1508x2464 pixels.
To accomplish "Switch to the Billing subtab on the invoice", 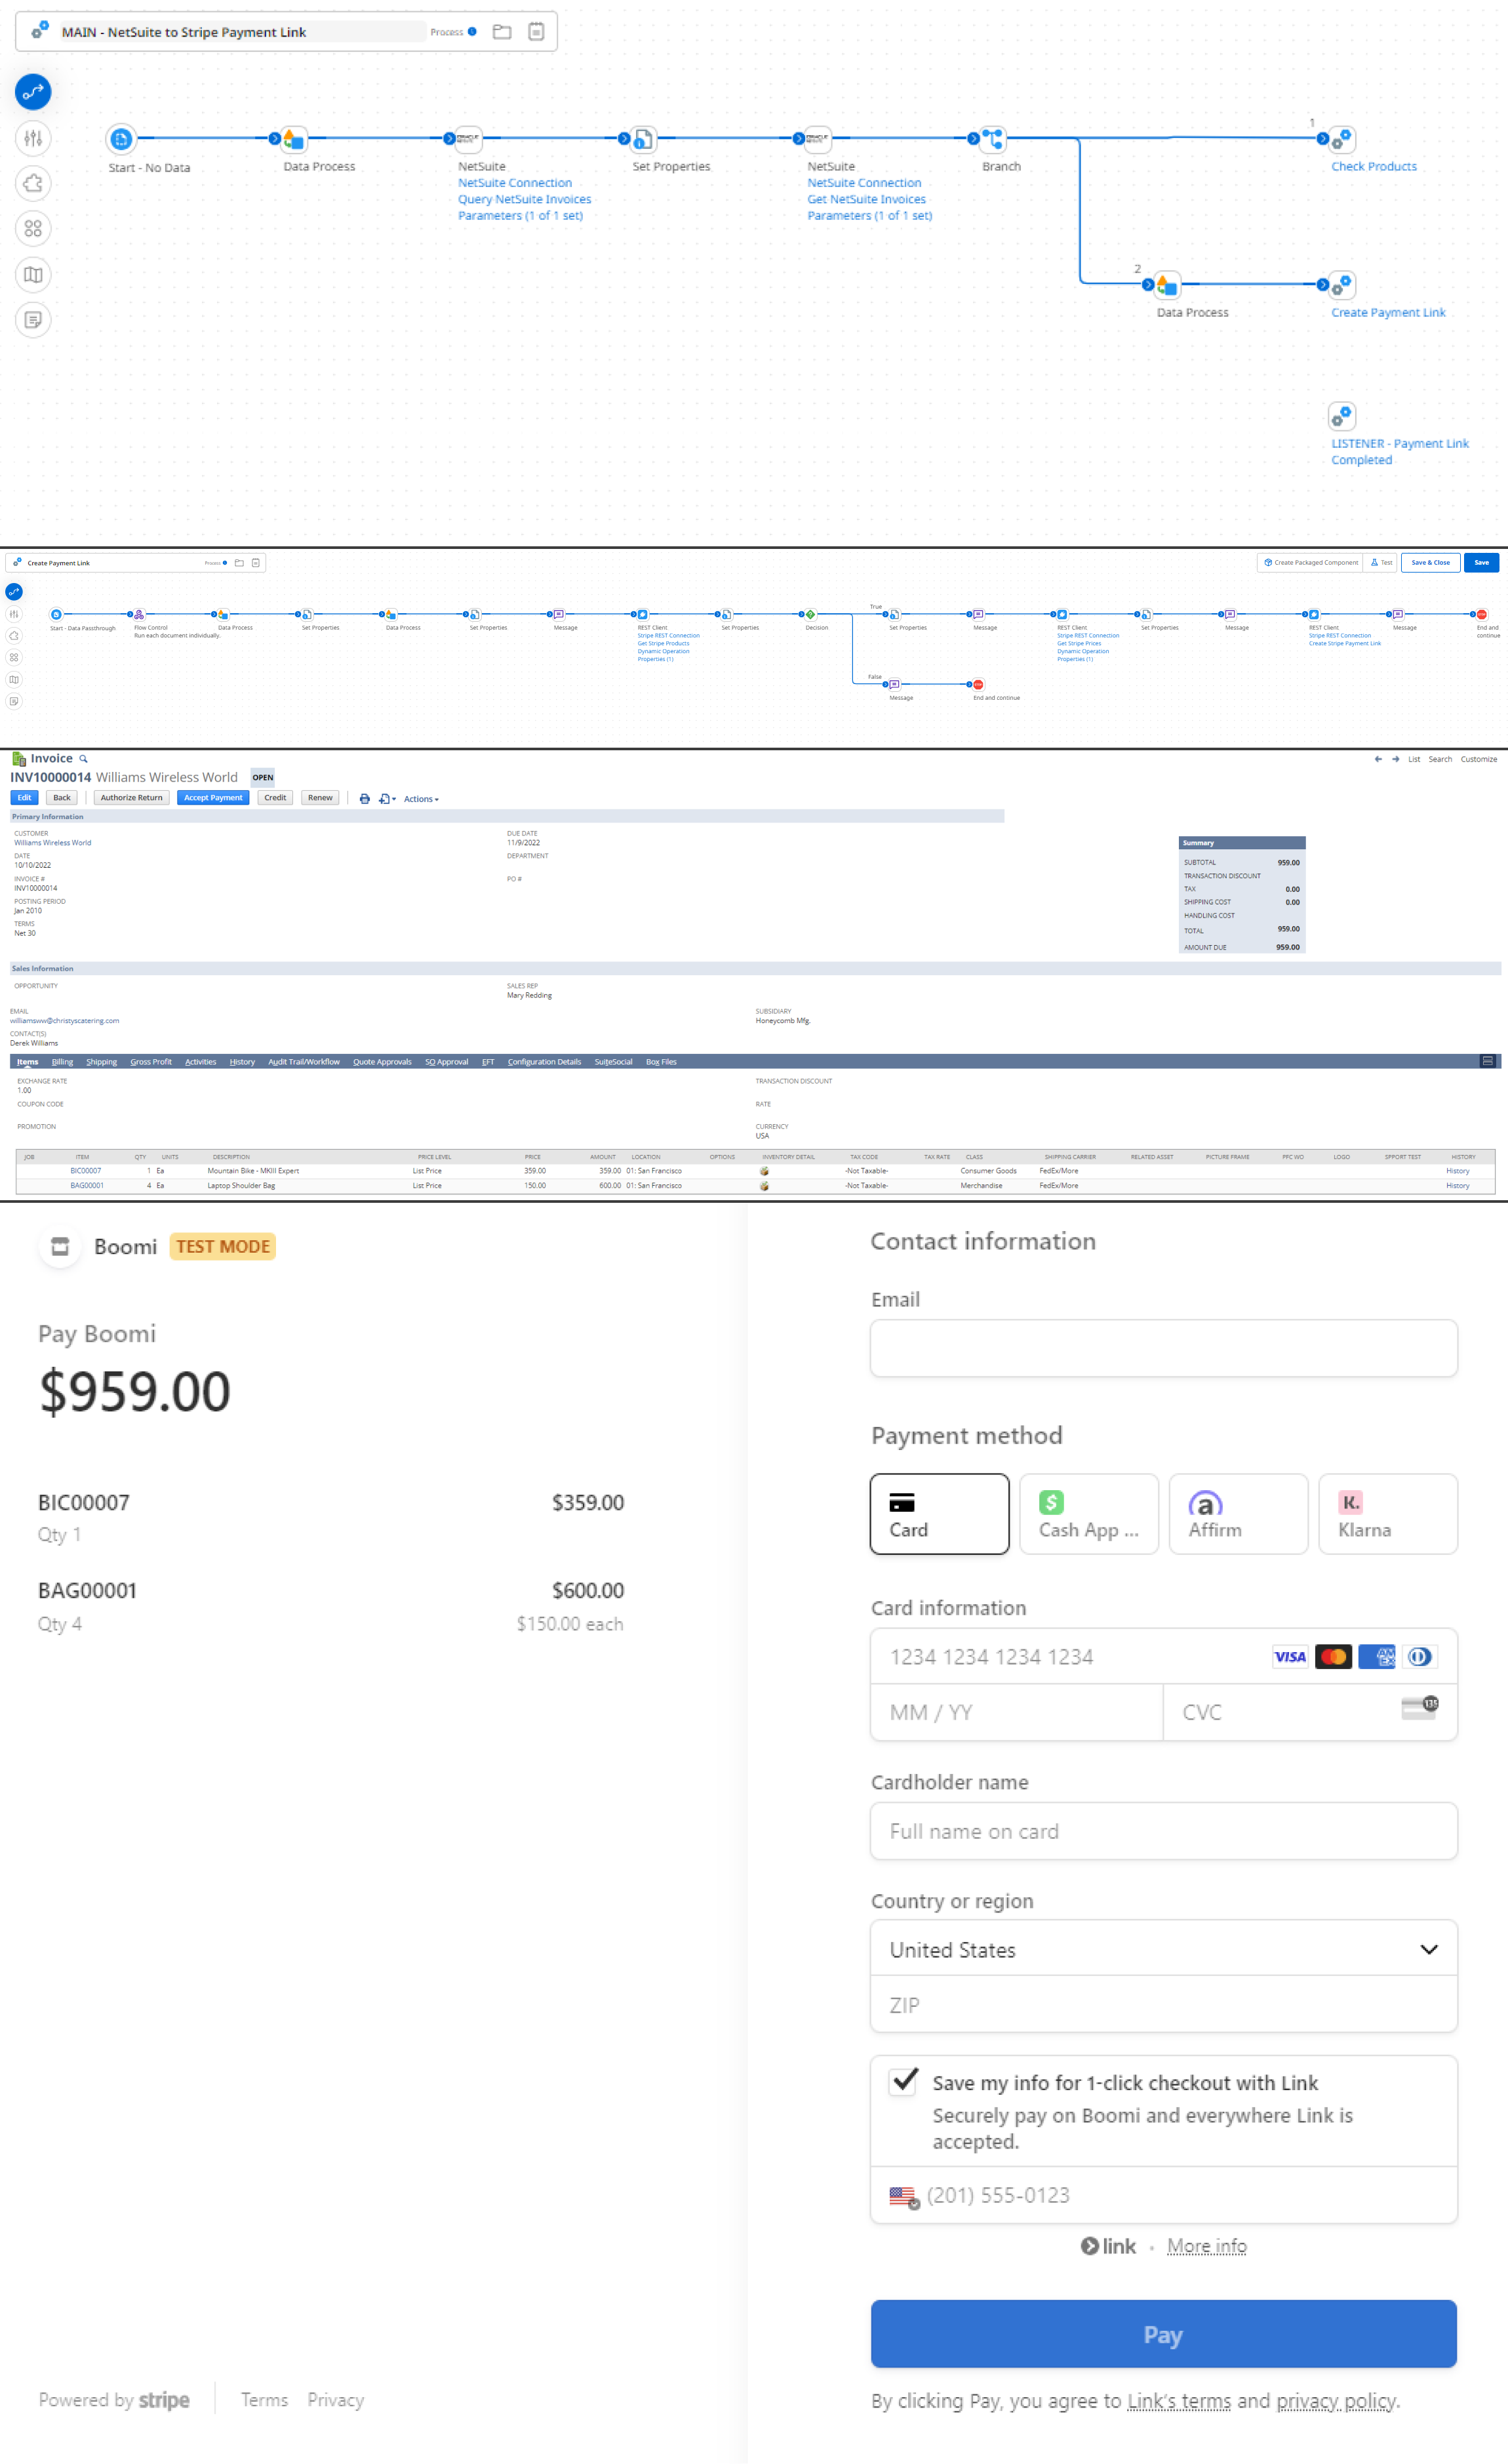I will (x=62, y=1062).
